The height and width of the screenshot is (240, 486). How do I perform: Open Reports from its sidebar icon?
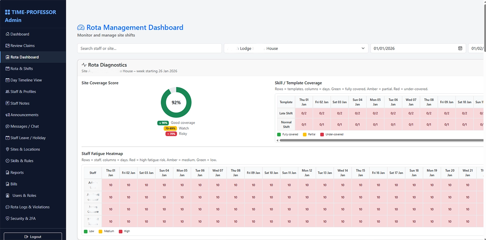tap(8, 172)
